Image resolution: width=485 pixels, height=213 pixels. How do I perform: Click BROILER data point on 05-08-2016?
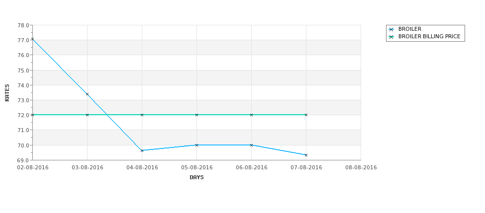[196, 145]
